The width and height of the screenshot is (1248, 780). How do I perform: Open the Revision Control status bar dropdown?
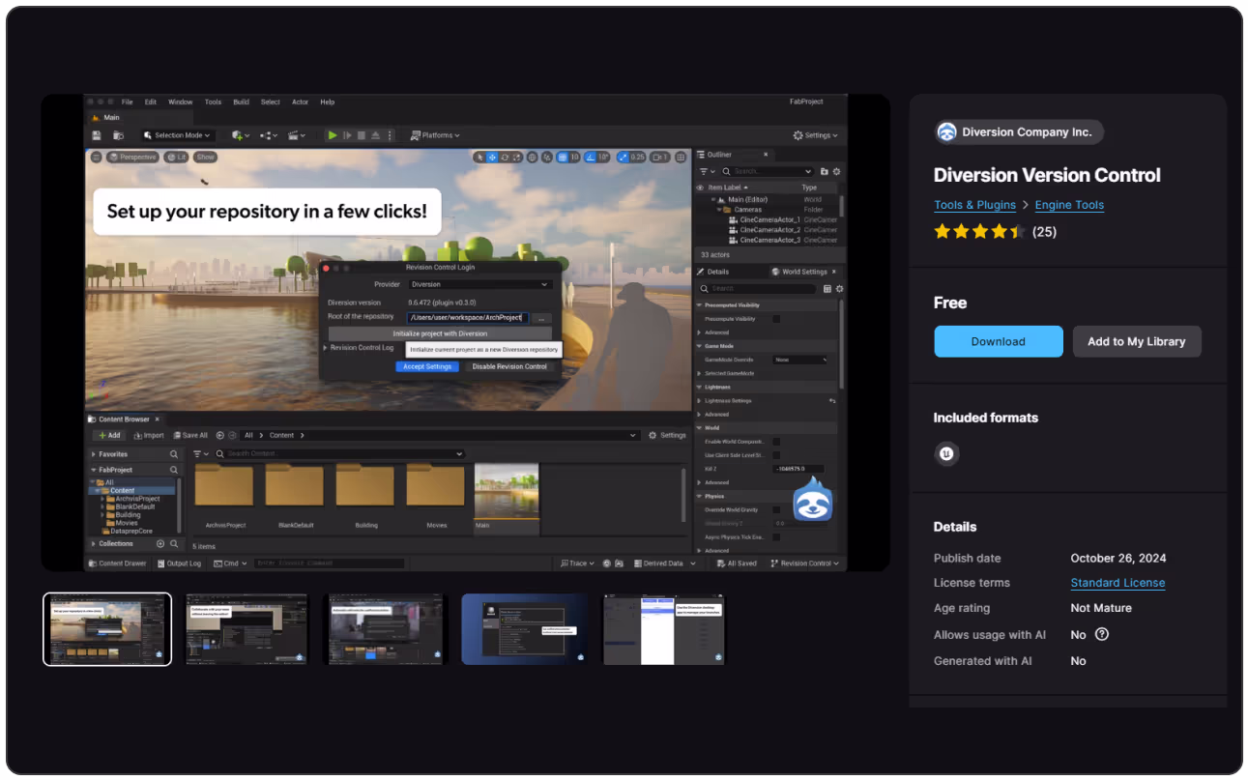(x=805, y=563)
